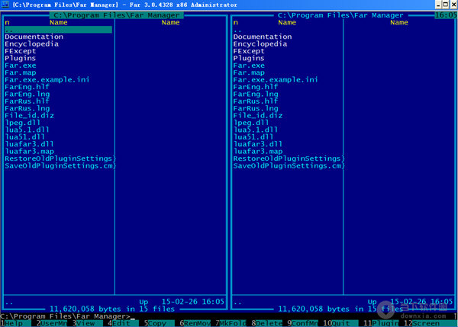Select the FExcept folder in the left panel
Viewport: 458px width, 327px height.
coord(21,51)
